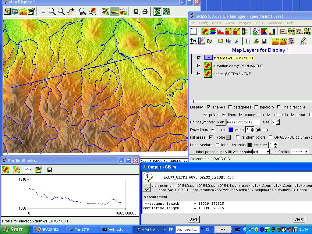Image resolution: width=312 pixels, height=234 pixels.
Task: Print the map with the printer icon
Action: pyautogui.click(x=145, y=12)
